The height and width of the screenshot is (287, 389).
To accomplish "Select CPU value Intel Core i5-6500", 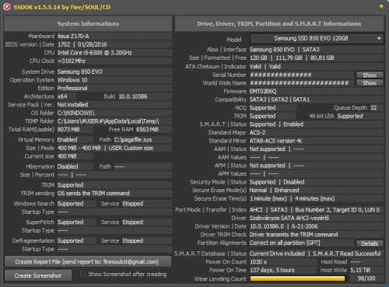I will click(x=94, y=53).
